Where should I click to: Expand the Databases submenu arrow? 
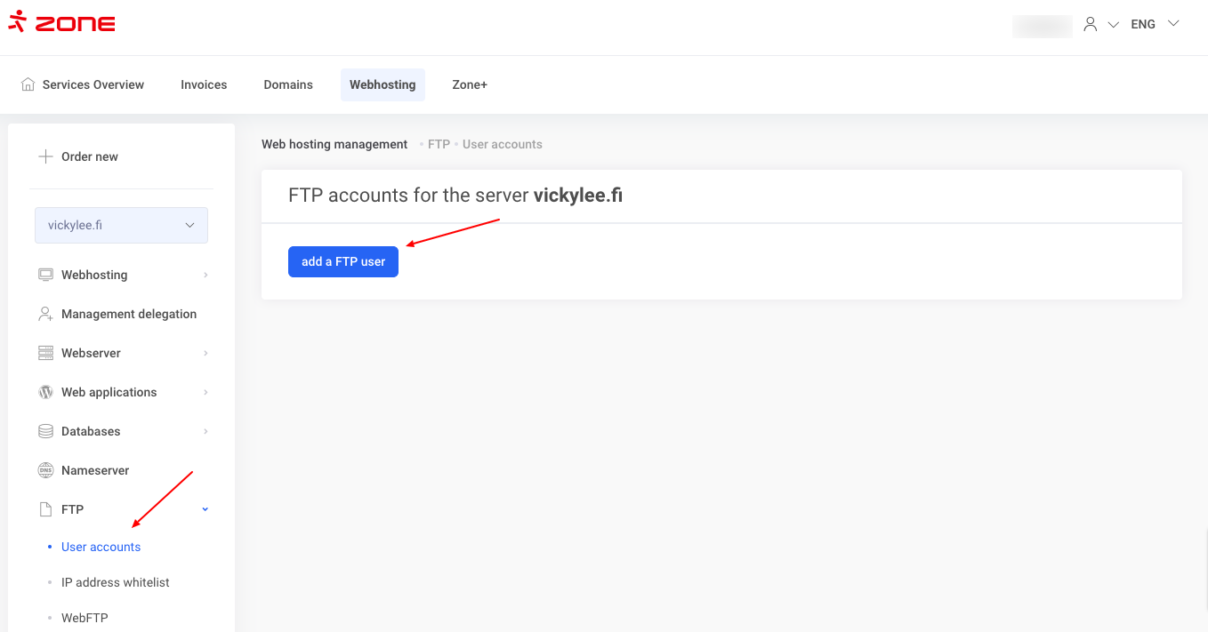coord(205,431)
